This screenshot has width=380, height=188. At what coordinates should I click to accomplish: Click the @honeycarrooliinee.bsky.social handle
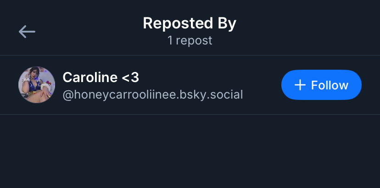[152, 94]
